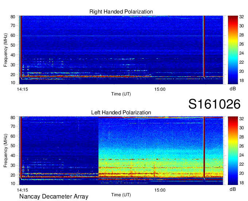Image resolution: width=248 pixels, height=201 pixels.
Task: Click "Time (UT)" label under Right Handed plot
Action: coord(121,94)
